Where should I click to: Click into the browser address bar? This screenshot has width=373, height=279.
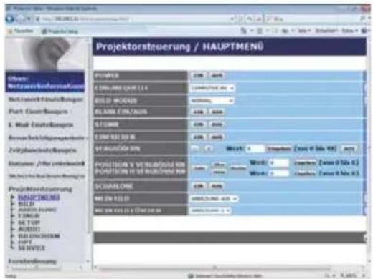(135, 19)
